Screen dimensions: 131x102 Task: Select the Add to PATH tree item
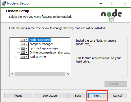coord(38,57)
